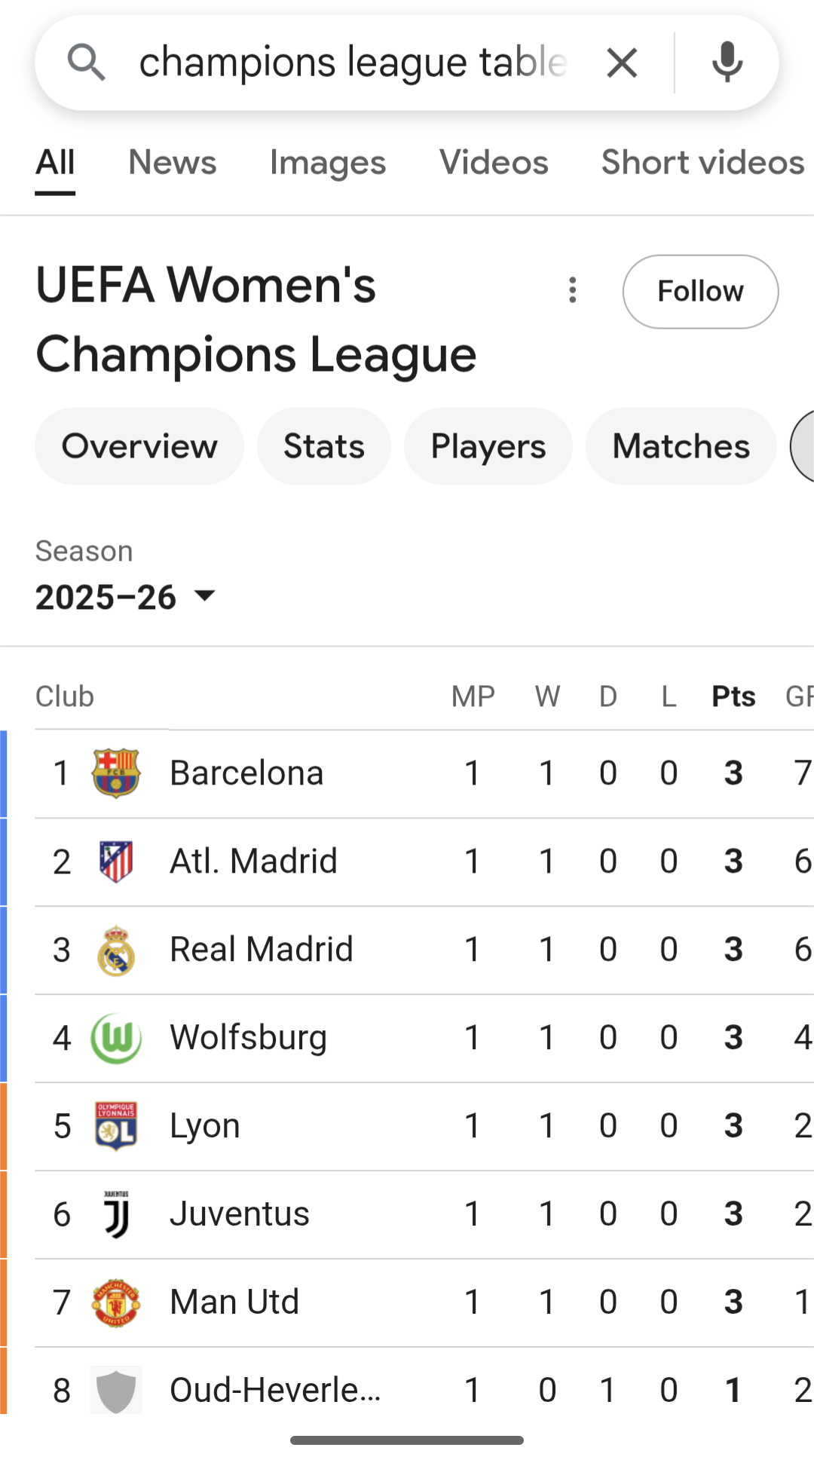Tap the search magnifier icon
This screenshot has width=814, height=1466.
click(x=86, y=63)
